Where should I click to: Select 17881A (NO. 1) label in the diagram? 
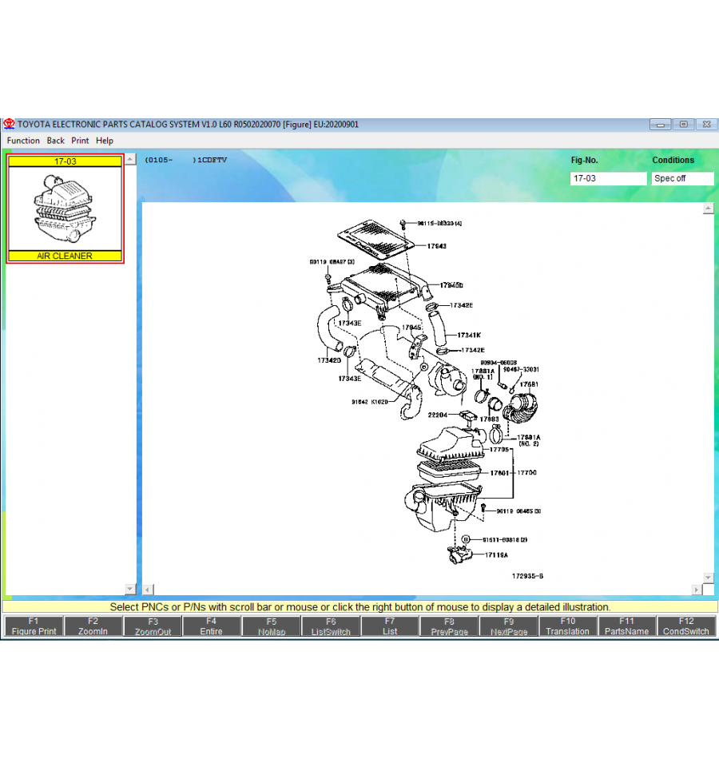pos(483,374)
